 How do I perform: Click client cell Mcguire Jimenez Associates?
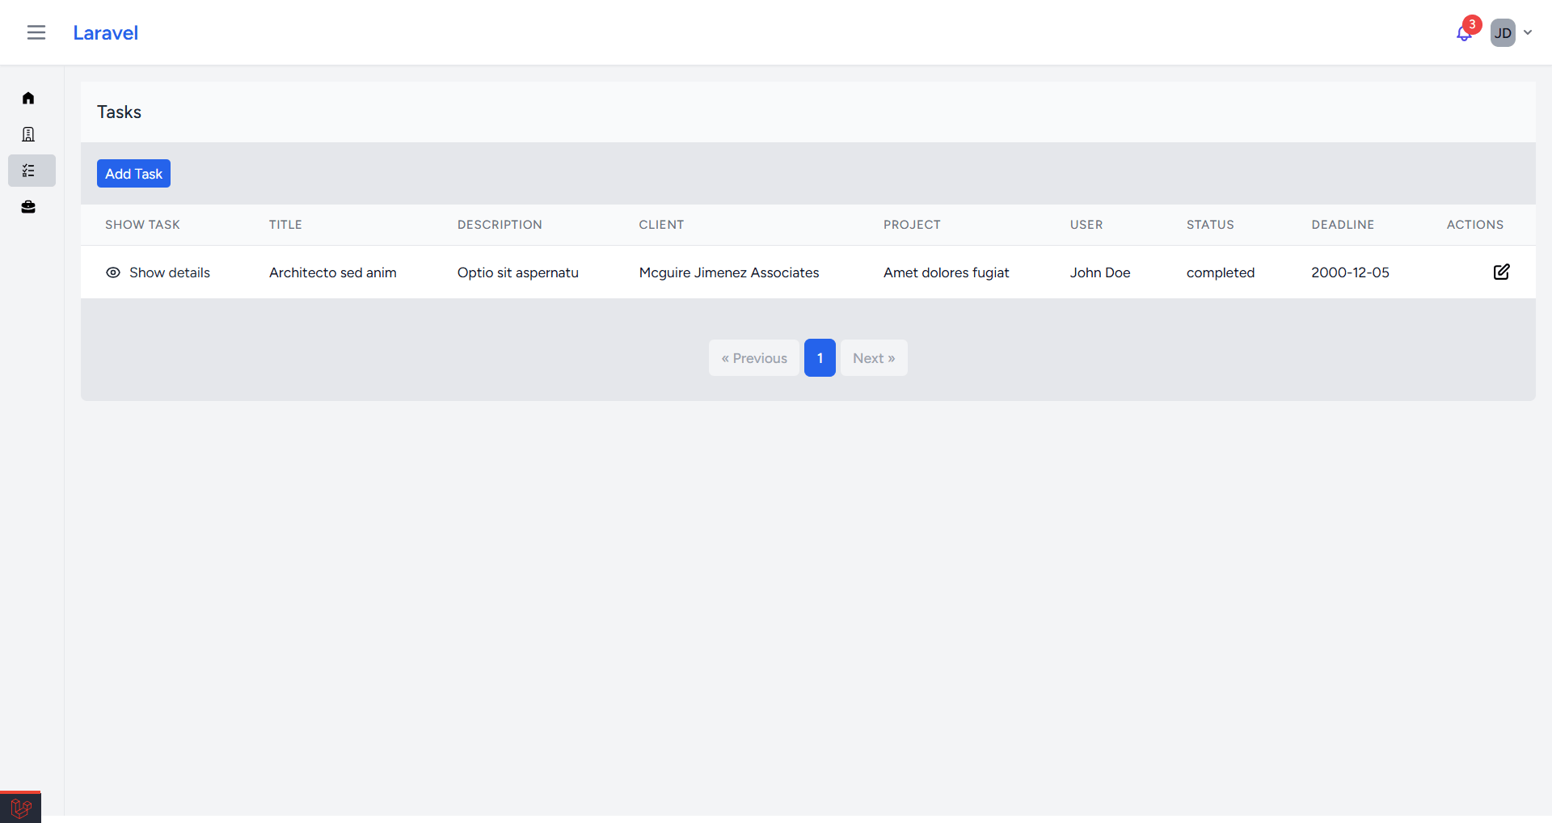point(729,273)
